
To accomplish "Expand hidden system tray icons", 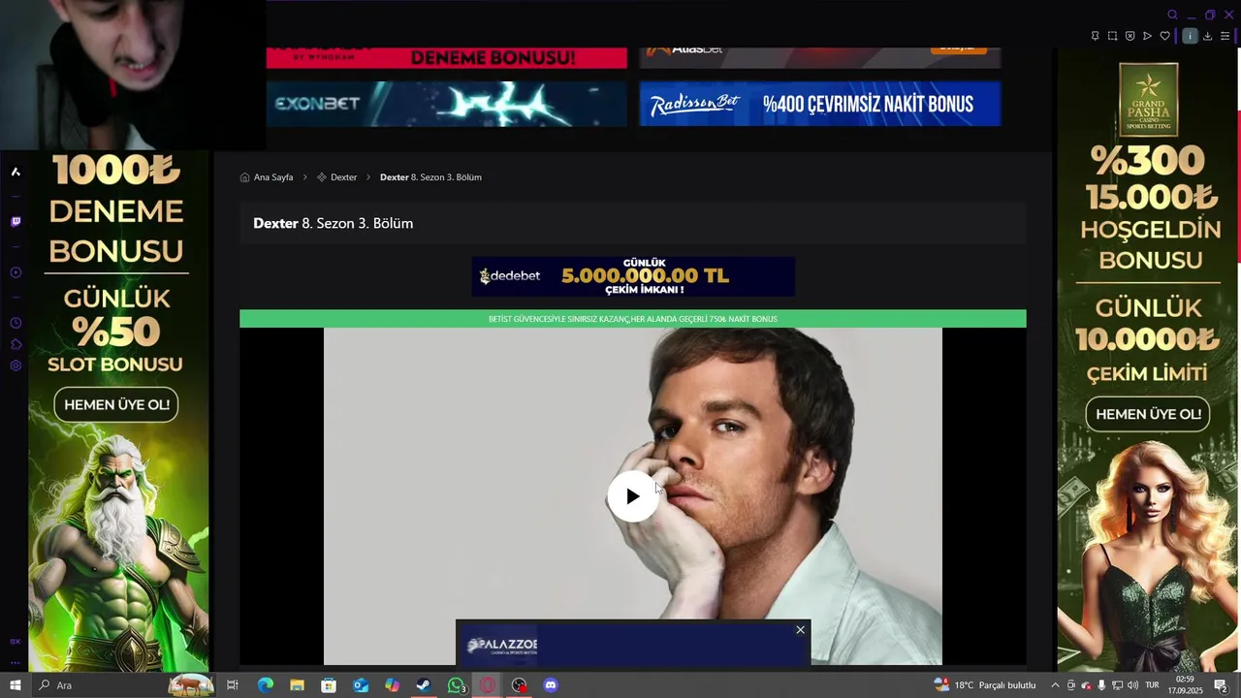I will pos(1055,685).
